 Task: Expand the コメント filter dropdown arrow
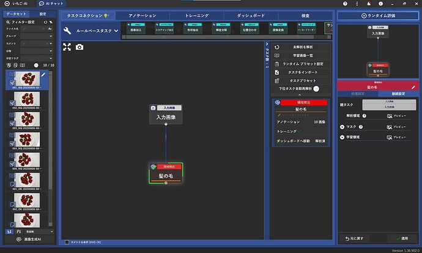[51, 43]
